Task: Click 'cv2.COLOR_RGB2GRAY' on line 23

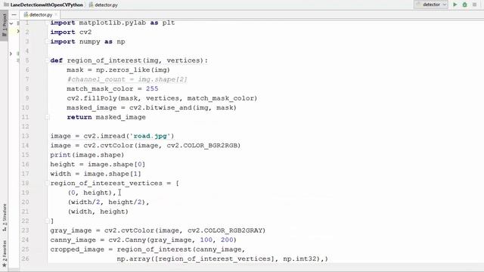Action: pos(225,230)
